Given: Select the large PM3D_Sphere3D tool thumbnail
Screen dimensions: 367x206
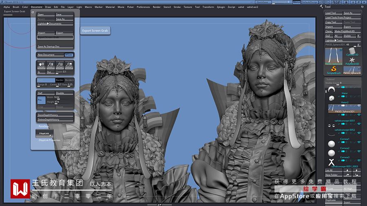Looking at the screenshot, I should click(334, 56).
